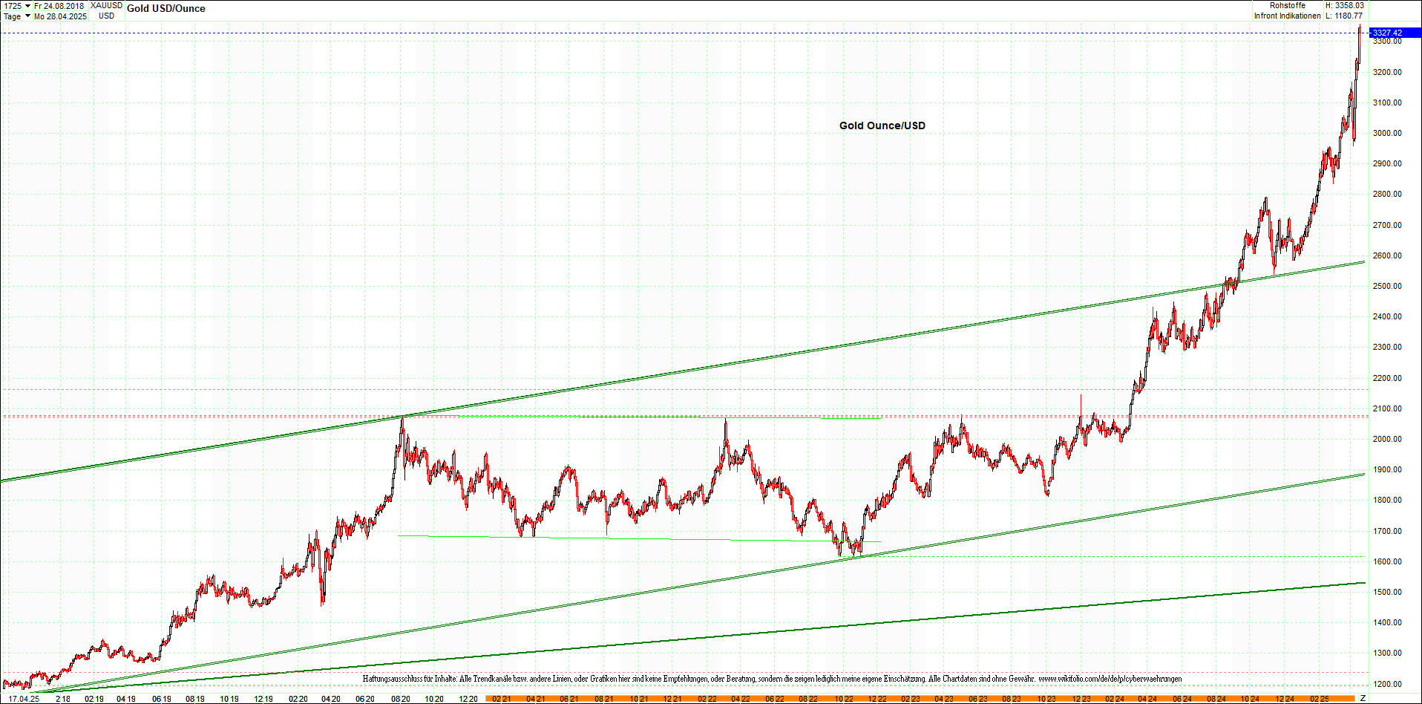Click the dropdown arrow next to Tage

coord(27,16)
